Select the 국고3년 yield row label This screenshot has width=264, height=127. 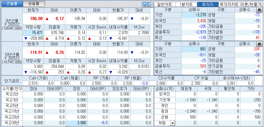[x=12, y=100]
